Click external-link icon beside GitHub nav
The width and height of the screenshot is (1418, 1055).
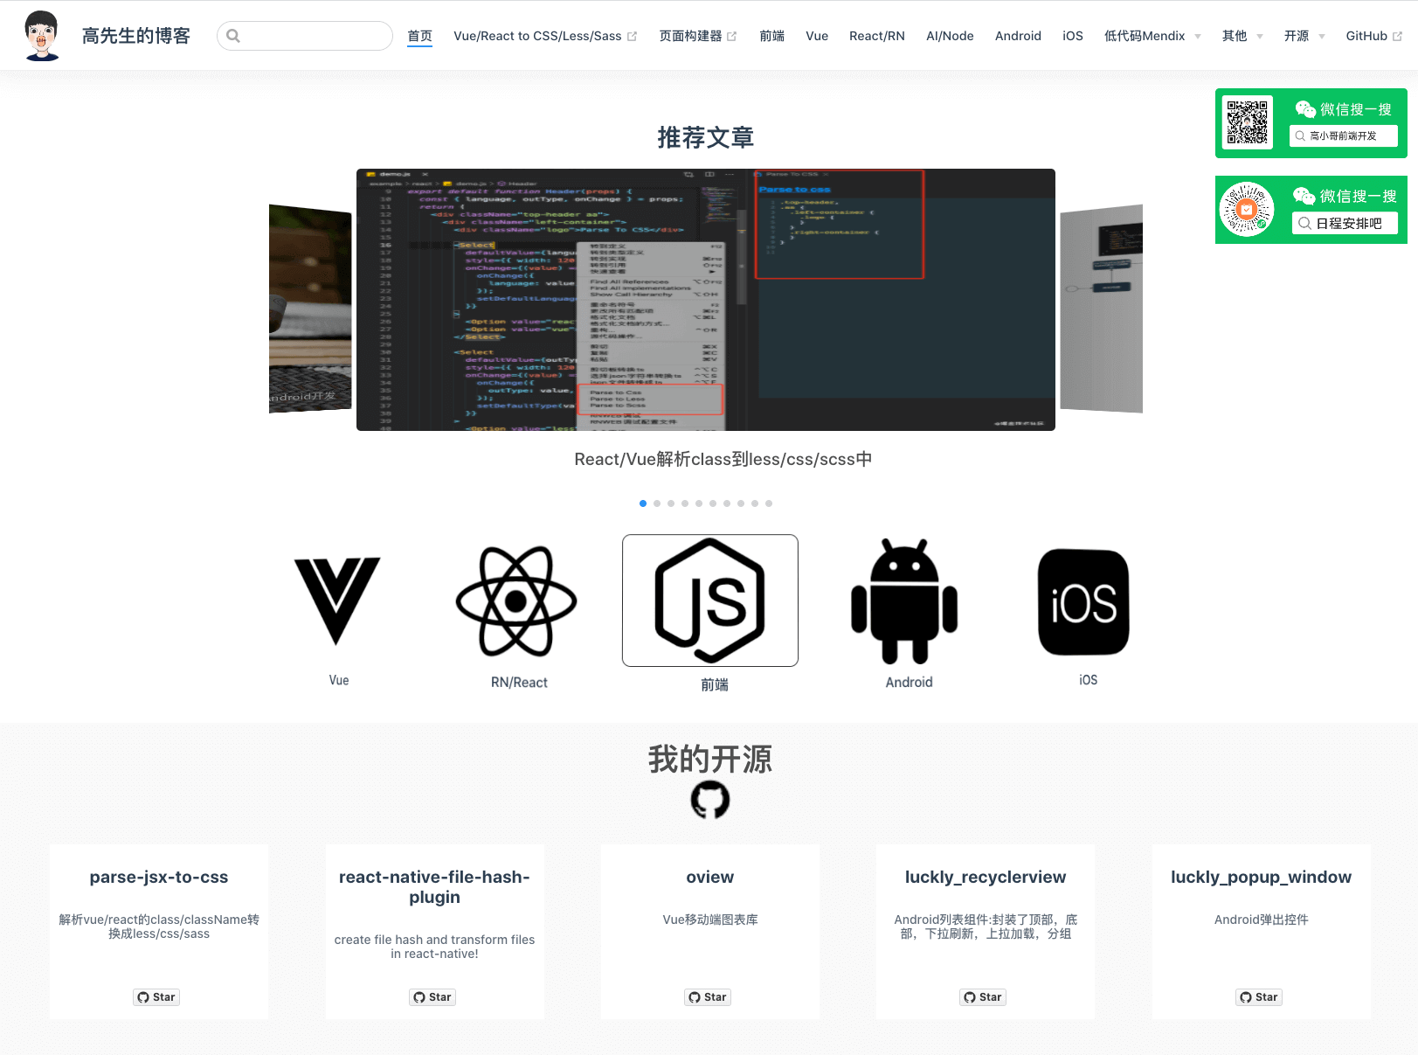[x=1397, y=37]
